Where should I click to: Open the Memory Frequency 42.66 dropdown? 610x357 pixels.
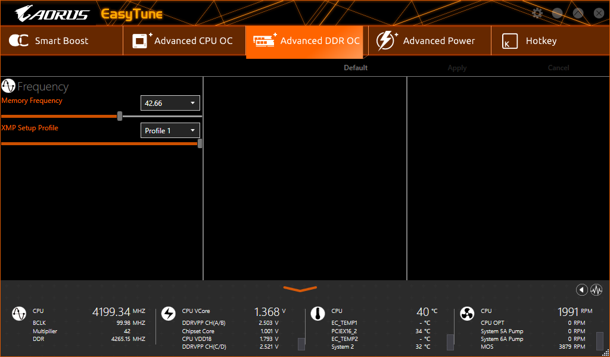pos(170,103)
